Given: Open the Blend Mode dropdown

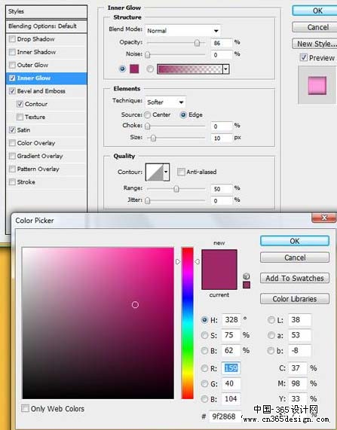Looking at the screenshot, I should click(182, 31).
